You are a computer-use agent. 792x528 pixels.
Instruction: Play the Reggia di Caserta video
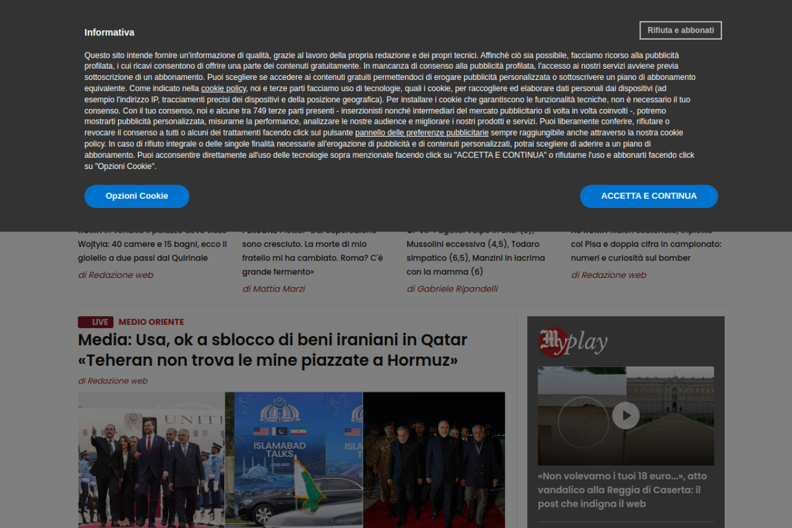click(626, 415)
